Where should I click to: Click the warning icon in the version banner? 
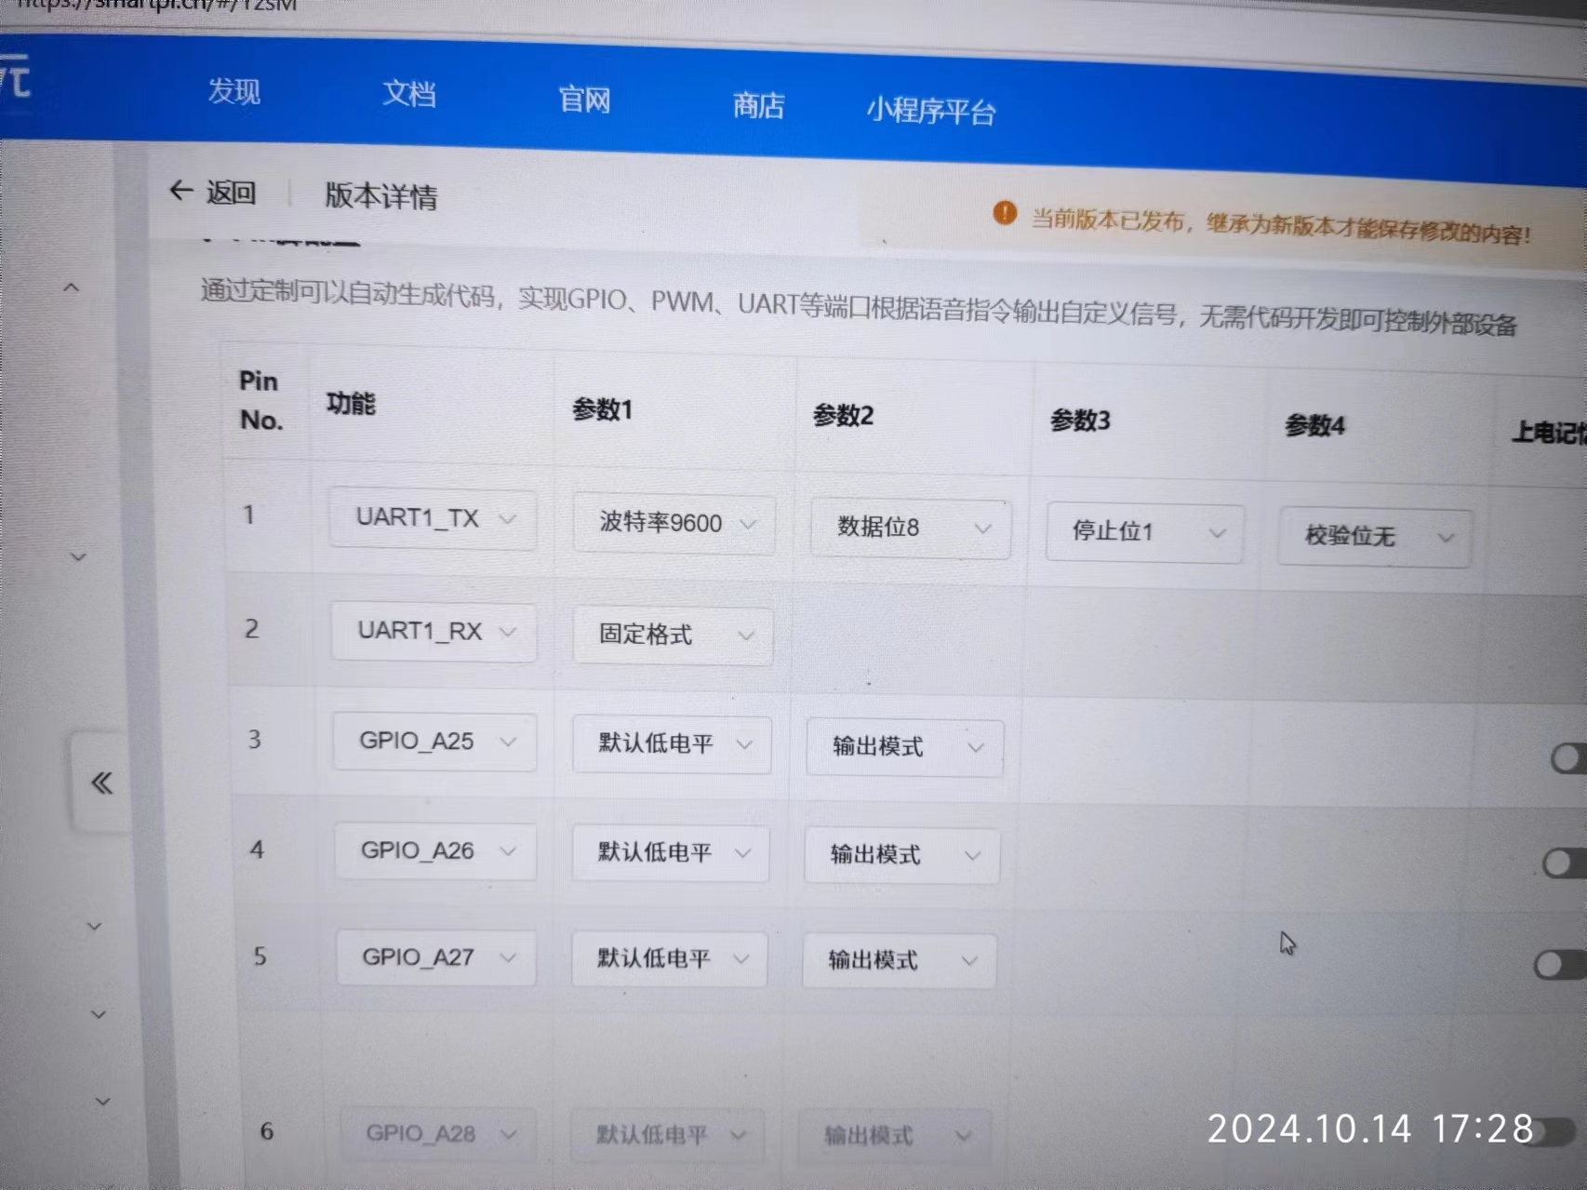(1005, 213)
